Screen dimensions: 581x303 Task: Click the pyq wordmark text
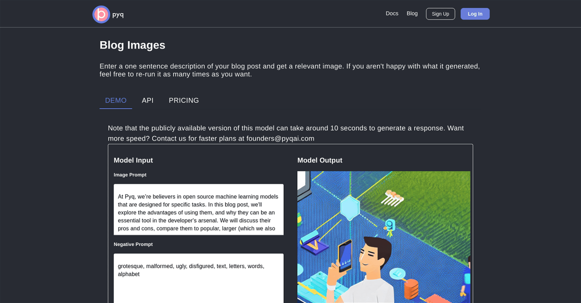tap(118, 14)
